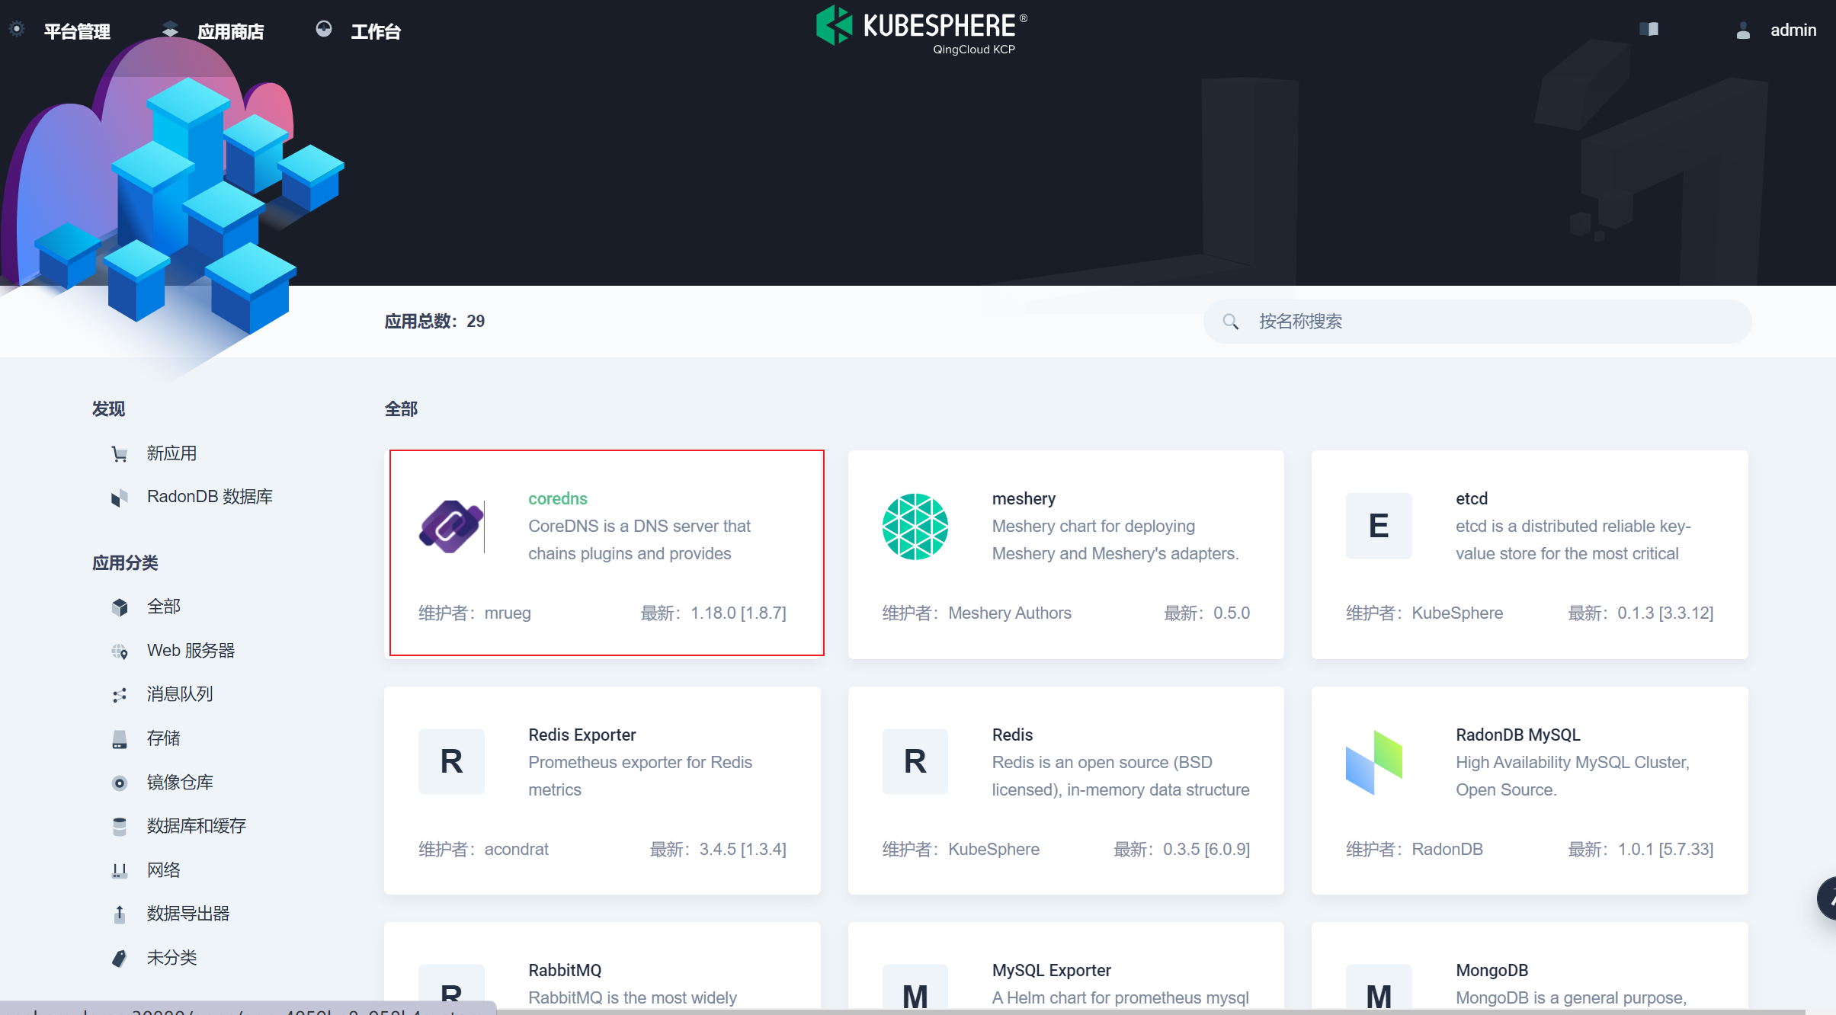Screen dimensions: 1836x1015
Task: Click the 存储 drive icon
Action: pos(120,739)
